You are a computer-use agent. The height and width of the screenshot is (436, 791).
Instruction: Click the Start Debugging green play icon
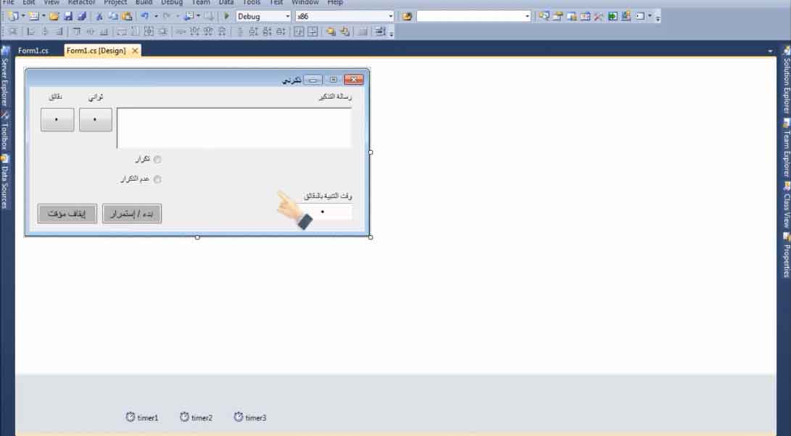227,16
